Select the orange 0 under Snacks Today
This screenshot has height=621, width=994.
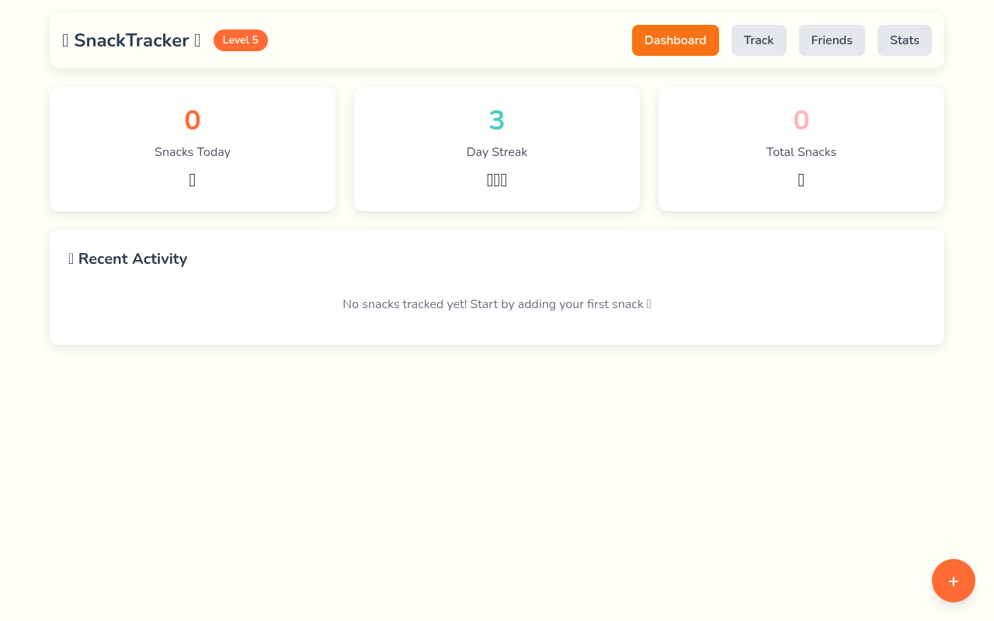tap(193, 120)
